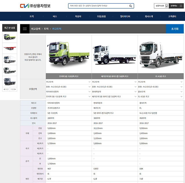The height and width of the screenshot is (183, 185).
Task: Open the 고객센터 navigation menu
Action: [172, 16]
